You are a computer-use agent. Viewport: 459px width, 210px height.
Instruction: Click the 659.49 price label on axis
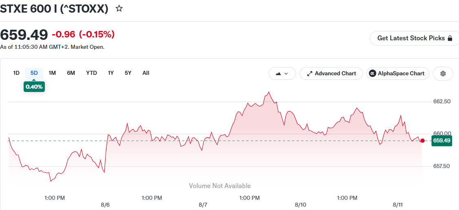(441, 141)
